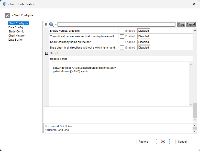Screen dimensions: 200x151
Task: Click the settings search input field
Action: pyautogui.click(x=116, y=25)
